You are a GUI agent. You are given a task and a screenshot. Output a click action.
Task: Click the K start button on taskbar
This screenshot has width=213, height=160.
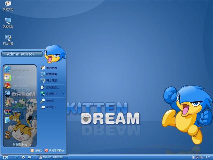[5, 157]
